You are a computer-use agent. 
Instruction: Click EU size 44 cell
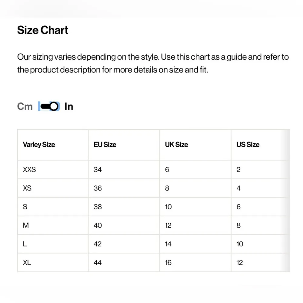(98, 262)
